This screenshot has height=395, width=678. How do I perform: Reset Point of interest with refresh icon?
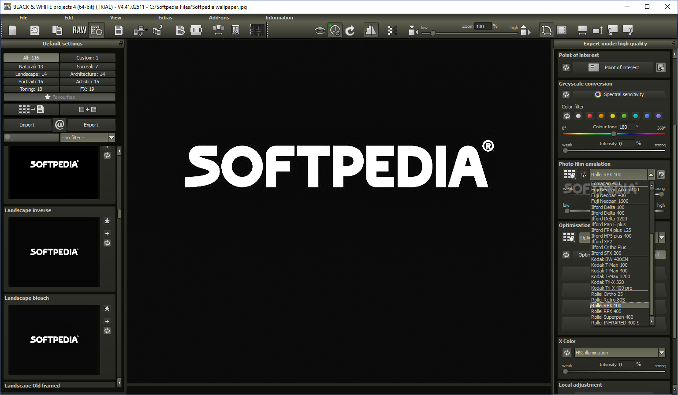[x=566, y=67]
